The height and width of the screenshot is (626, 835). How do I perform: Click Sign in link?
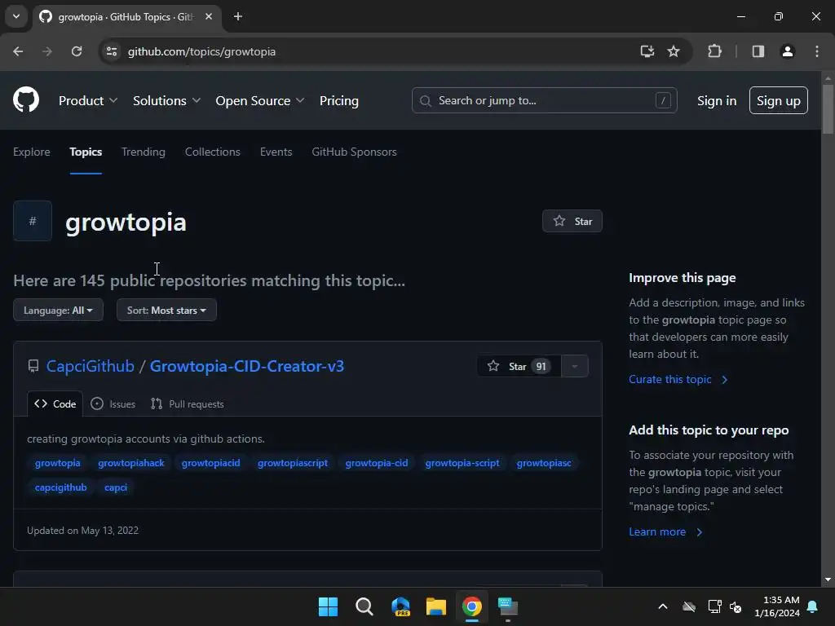(717, 100)
